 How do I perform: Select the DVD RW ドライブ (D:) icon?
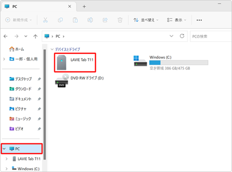point(62,80)
